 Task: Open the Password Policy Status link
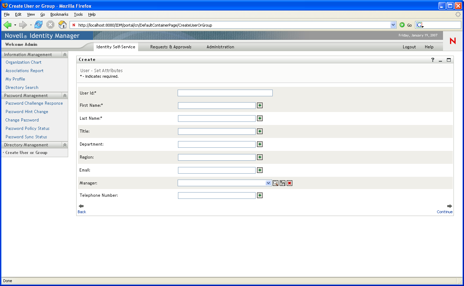(28, 128)
